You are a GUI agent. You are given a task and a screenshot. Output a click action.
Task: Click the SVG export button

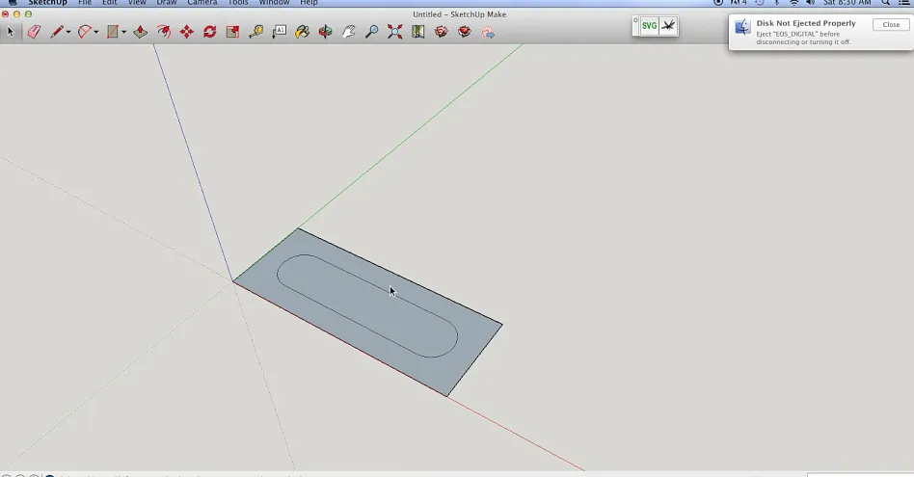649,26
